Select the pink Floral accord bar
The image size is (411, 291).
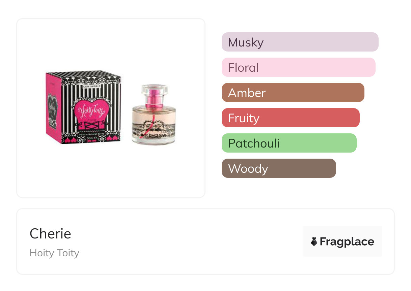click(x=298, y=67)
